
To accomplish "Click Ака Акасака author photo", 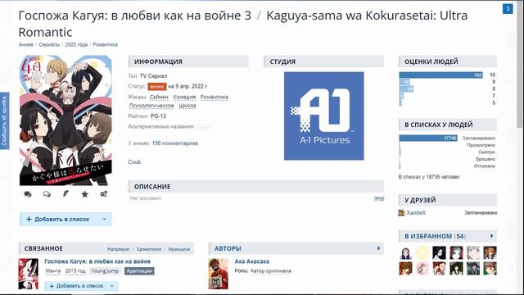I will coord(219,274).
